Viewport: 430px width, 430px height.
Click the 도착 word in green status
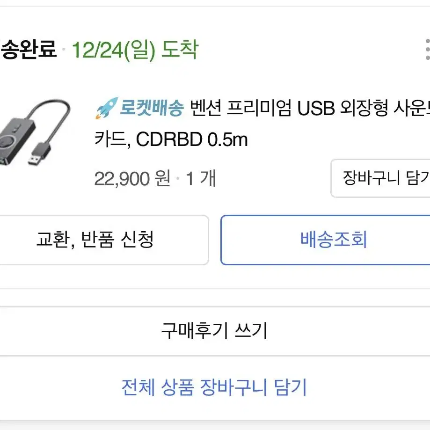click(x=180, y=49)
